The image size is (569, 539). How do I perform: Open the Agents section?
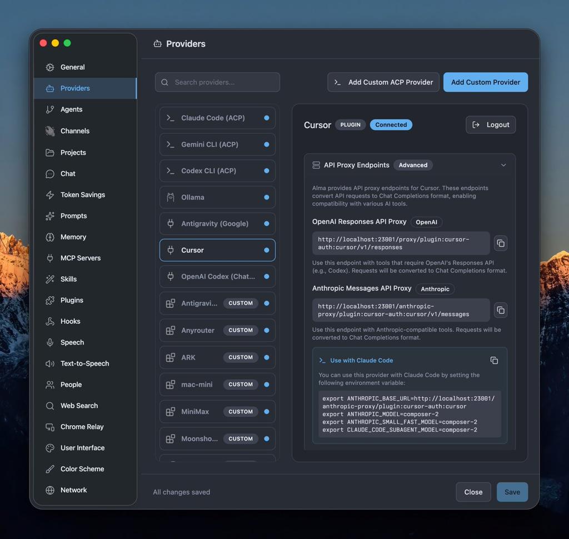(x=85, y=109)
